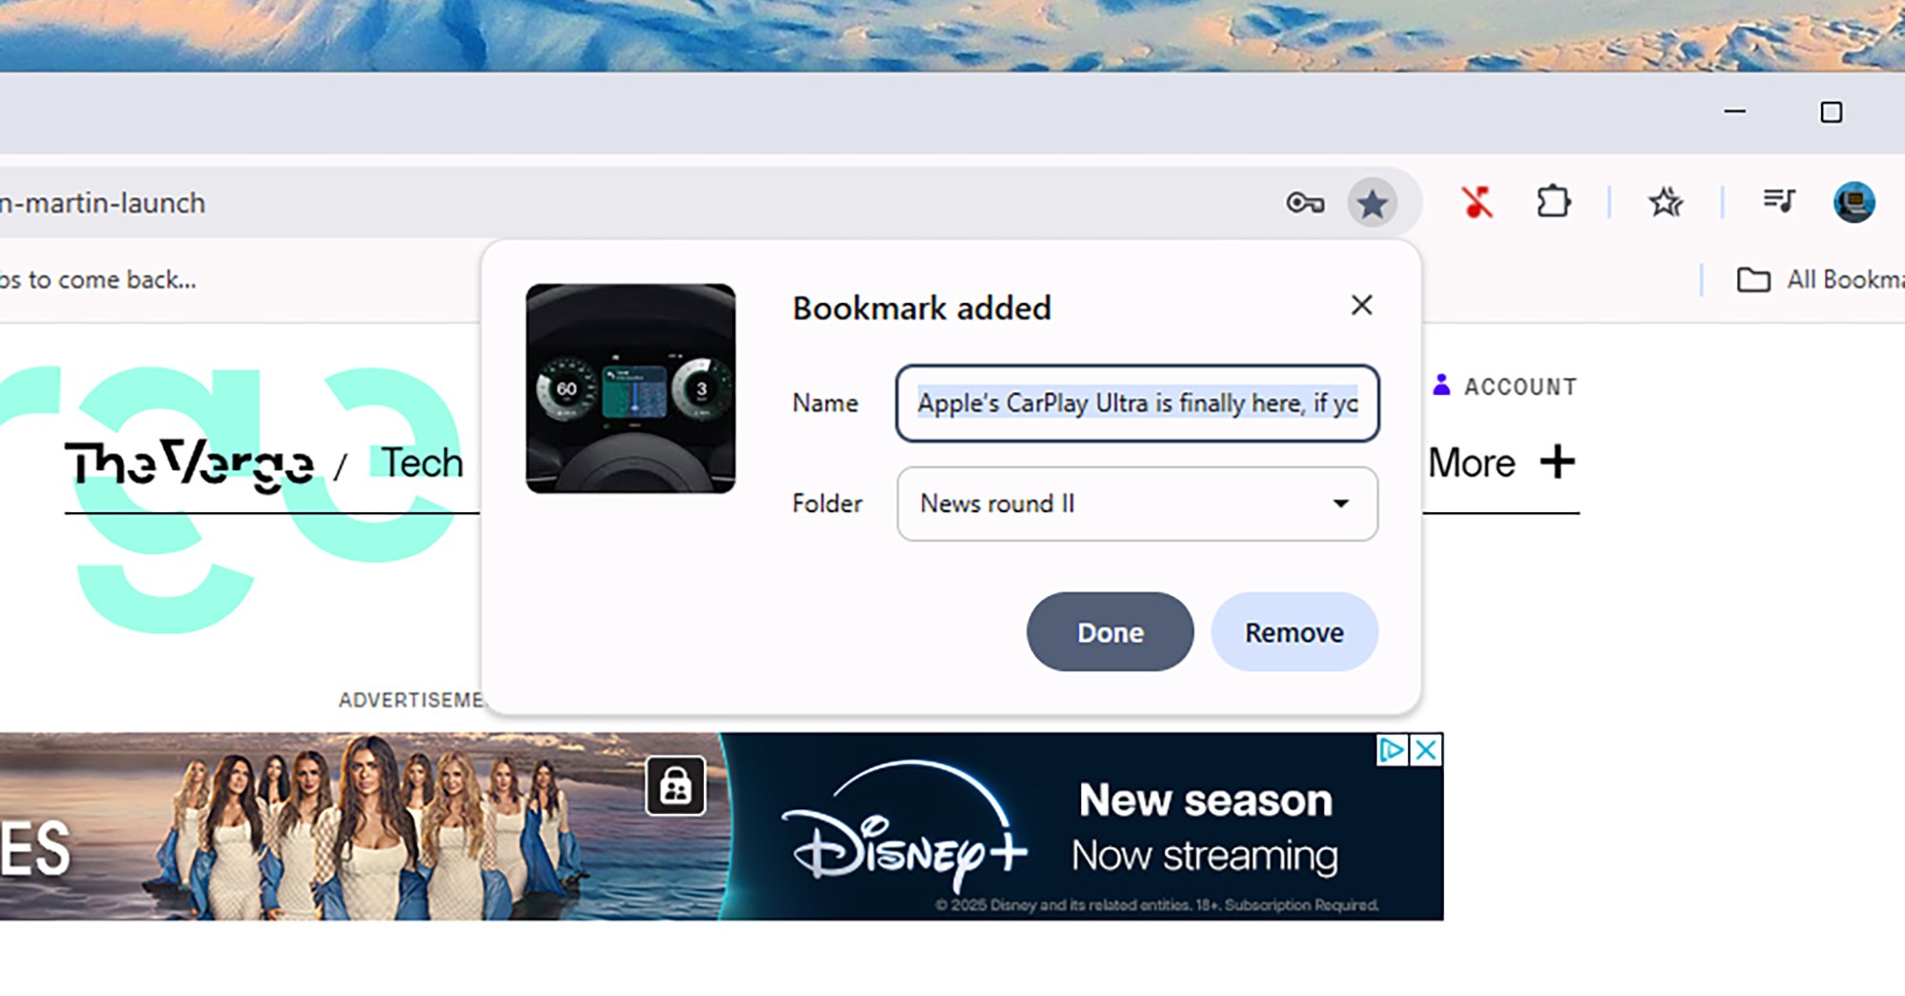
Task: Open the 'to come back...' bookmark bar item
Action: click(98, 280)
